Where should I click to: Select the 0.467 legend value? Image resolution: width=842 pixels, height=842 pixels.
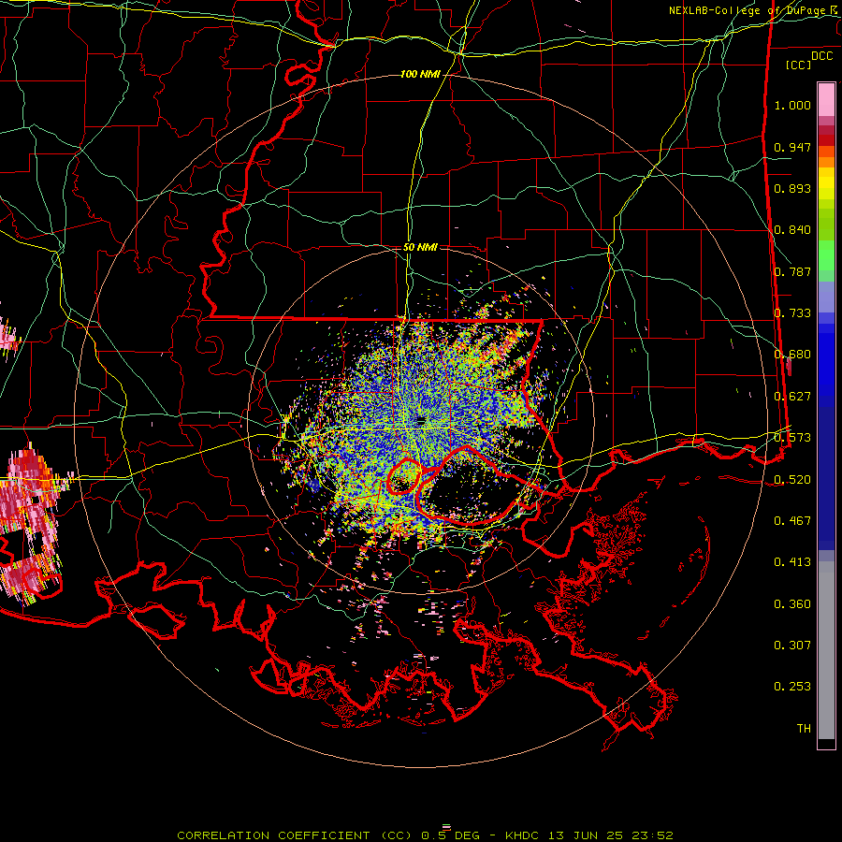click(x=792, y=521)
